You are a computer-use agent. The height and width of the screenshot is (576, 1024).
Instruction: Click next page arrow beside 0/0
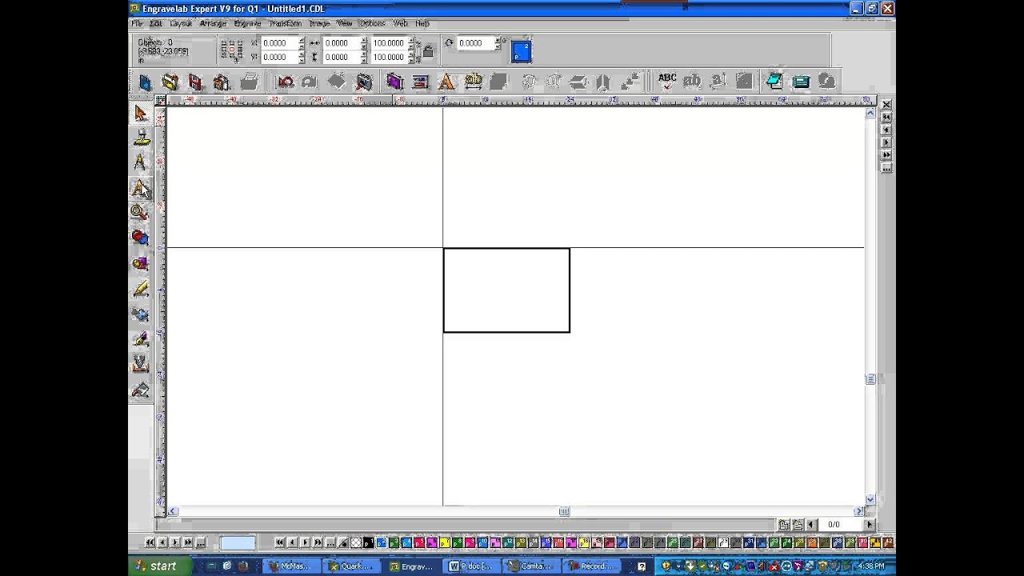click(x=870, y=525)
